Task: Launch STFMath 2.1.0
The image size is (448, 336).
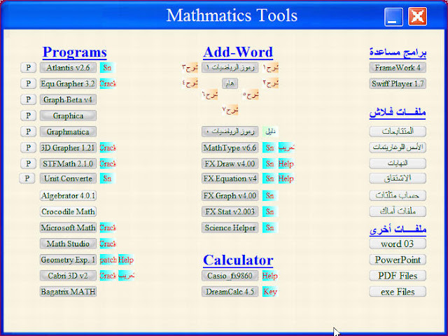Action: point(68,164)
